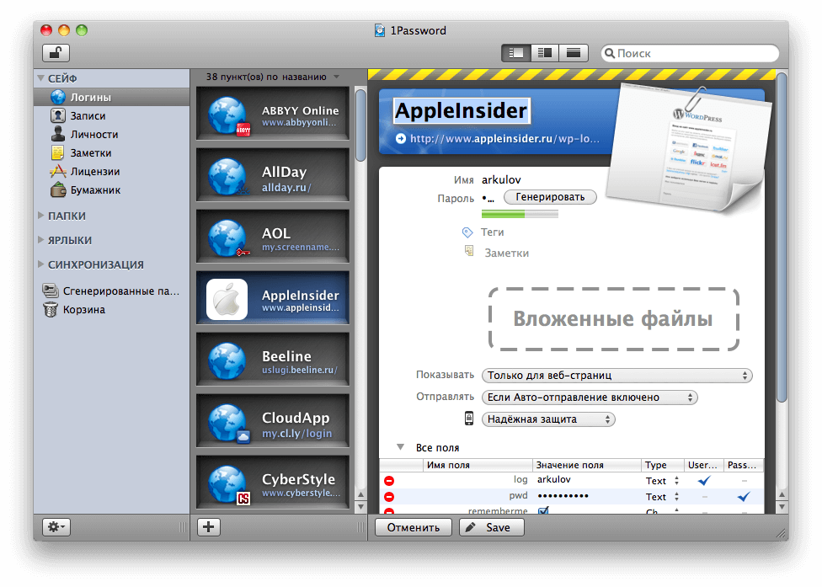This screenshot has height=587, width=822.
Task: Open Записи in the sidebar
Action: tap(88, 116)
